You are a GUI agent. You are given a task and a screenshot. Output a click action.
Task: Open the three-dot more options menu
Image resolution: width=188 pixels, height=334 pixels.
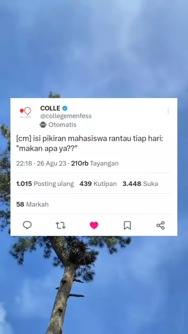[x=168, y=111]
